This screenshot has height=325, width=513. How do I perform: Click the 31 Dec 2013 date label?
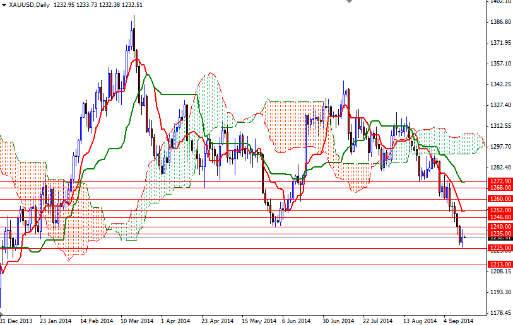17,321
